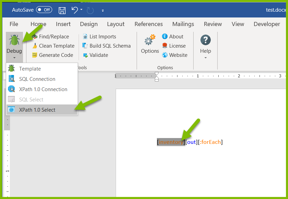Switch to the Design tab
The image size is (288, 199).
click(x=89, y=24)
